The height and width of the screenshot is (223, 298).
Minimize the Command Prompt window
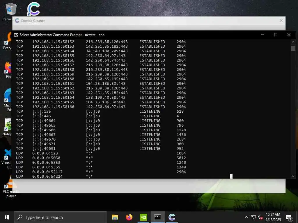[262, 35]
